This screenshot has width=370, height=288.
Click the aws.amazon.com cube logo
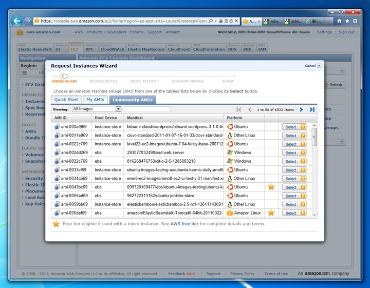20,32
